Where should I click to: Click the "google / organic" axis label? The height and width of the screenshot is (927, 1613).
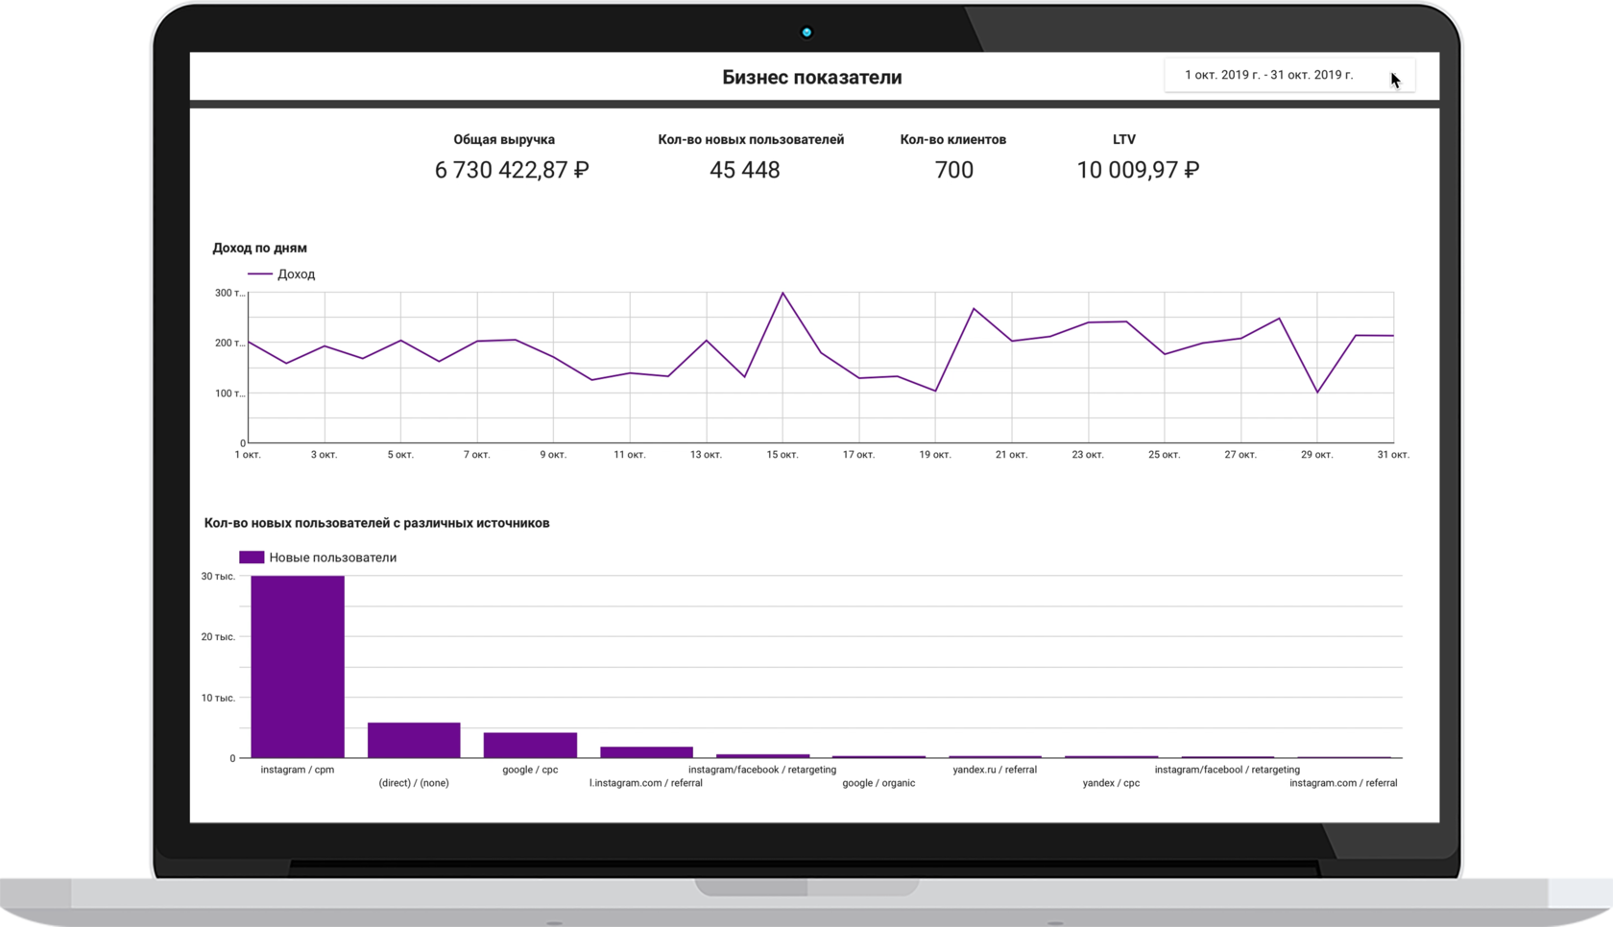[879, 783]
